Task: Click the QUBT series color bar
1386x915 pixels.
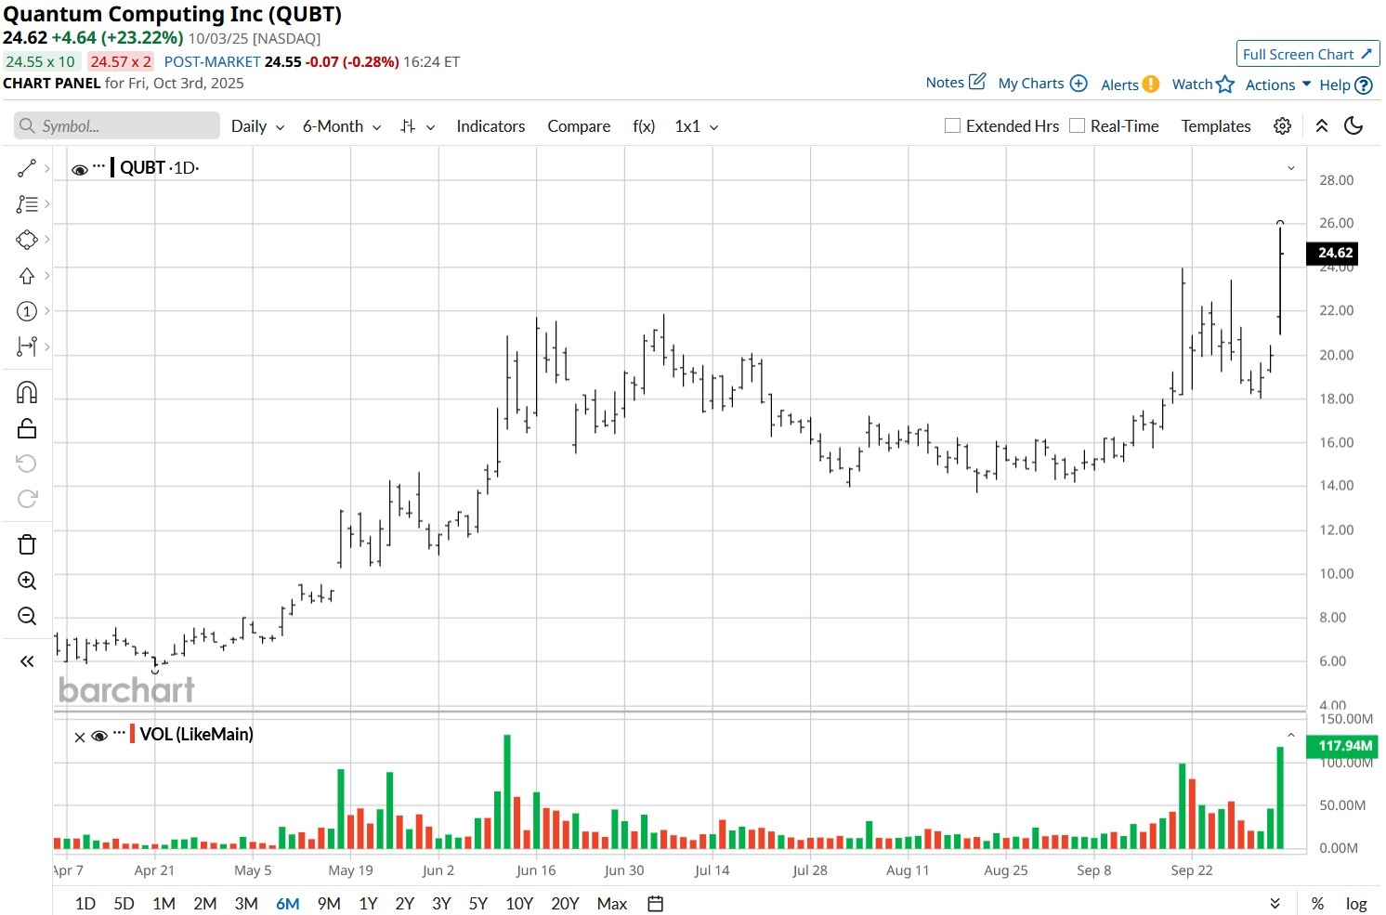Action: (112, 167)
